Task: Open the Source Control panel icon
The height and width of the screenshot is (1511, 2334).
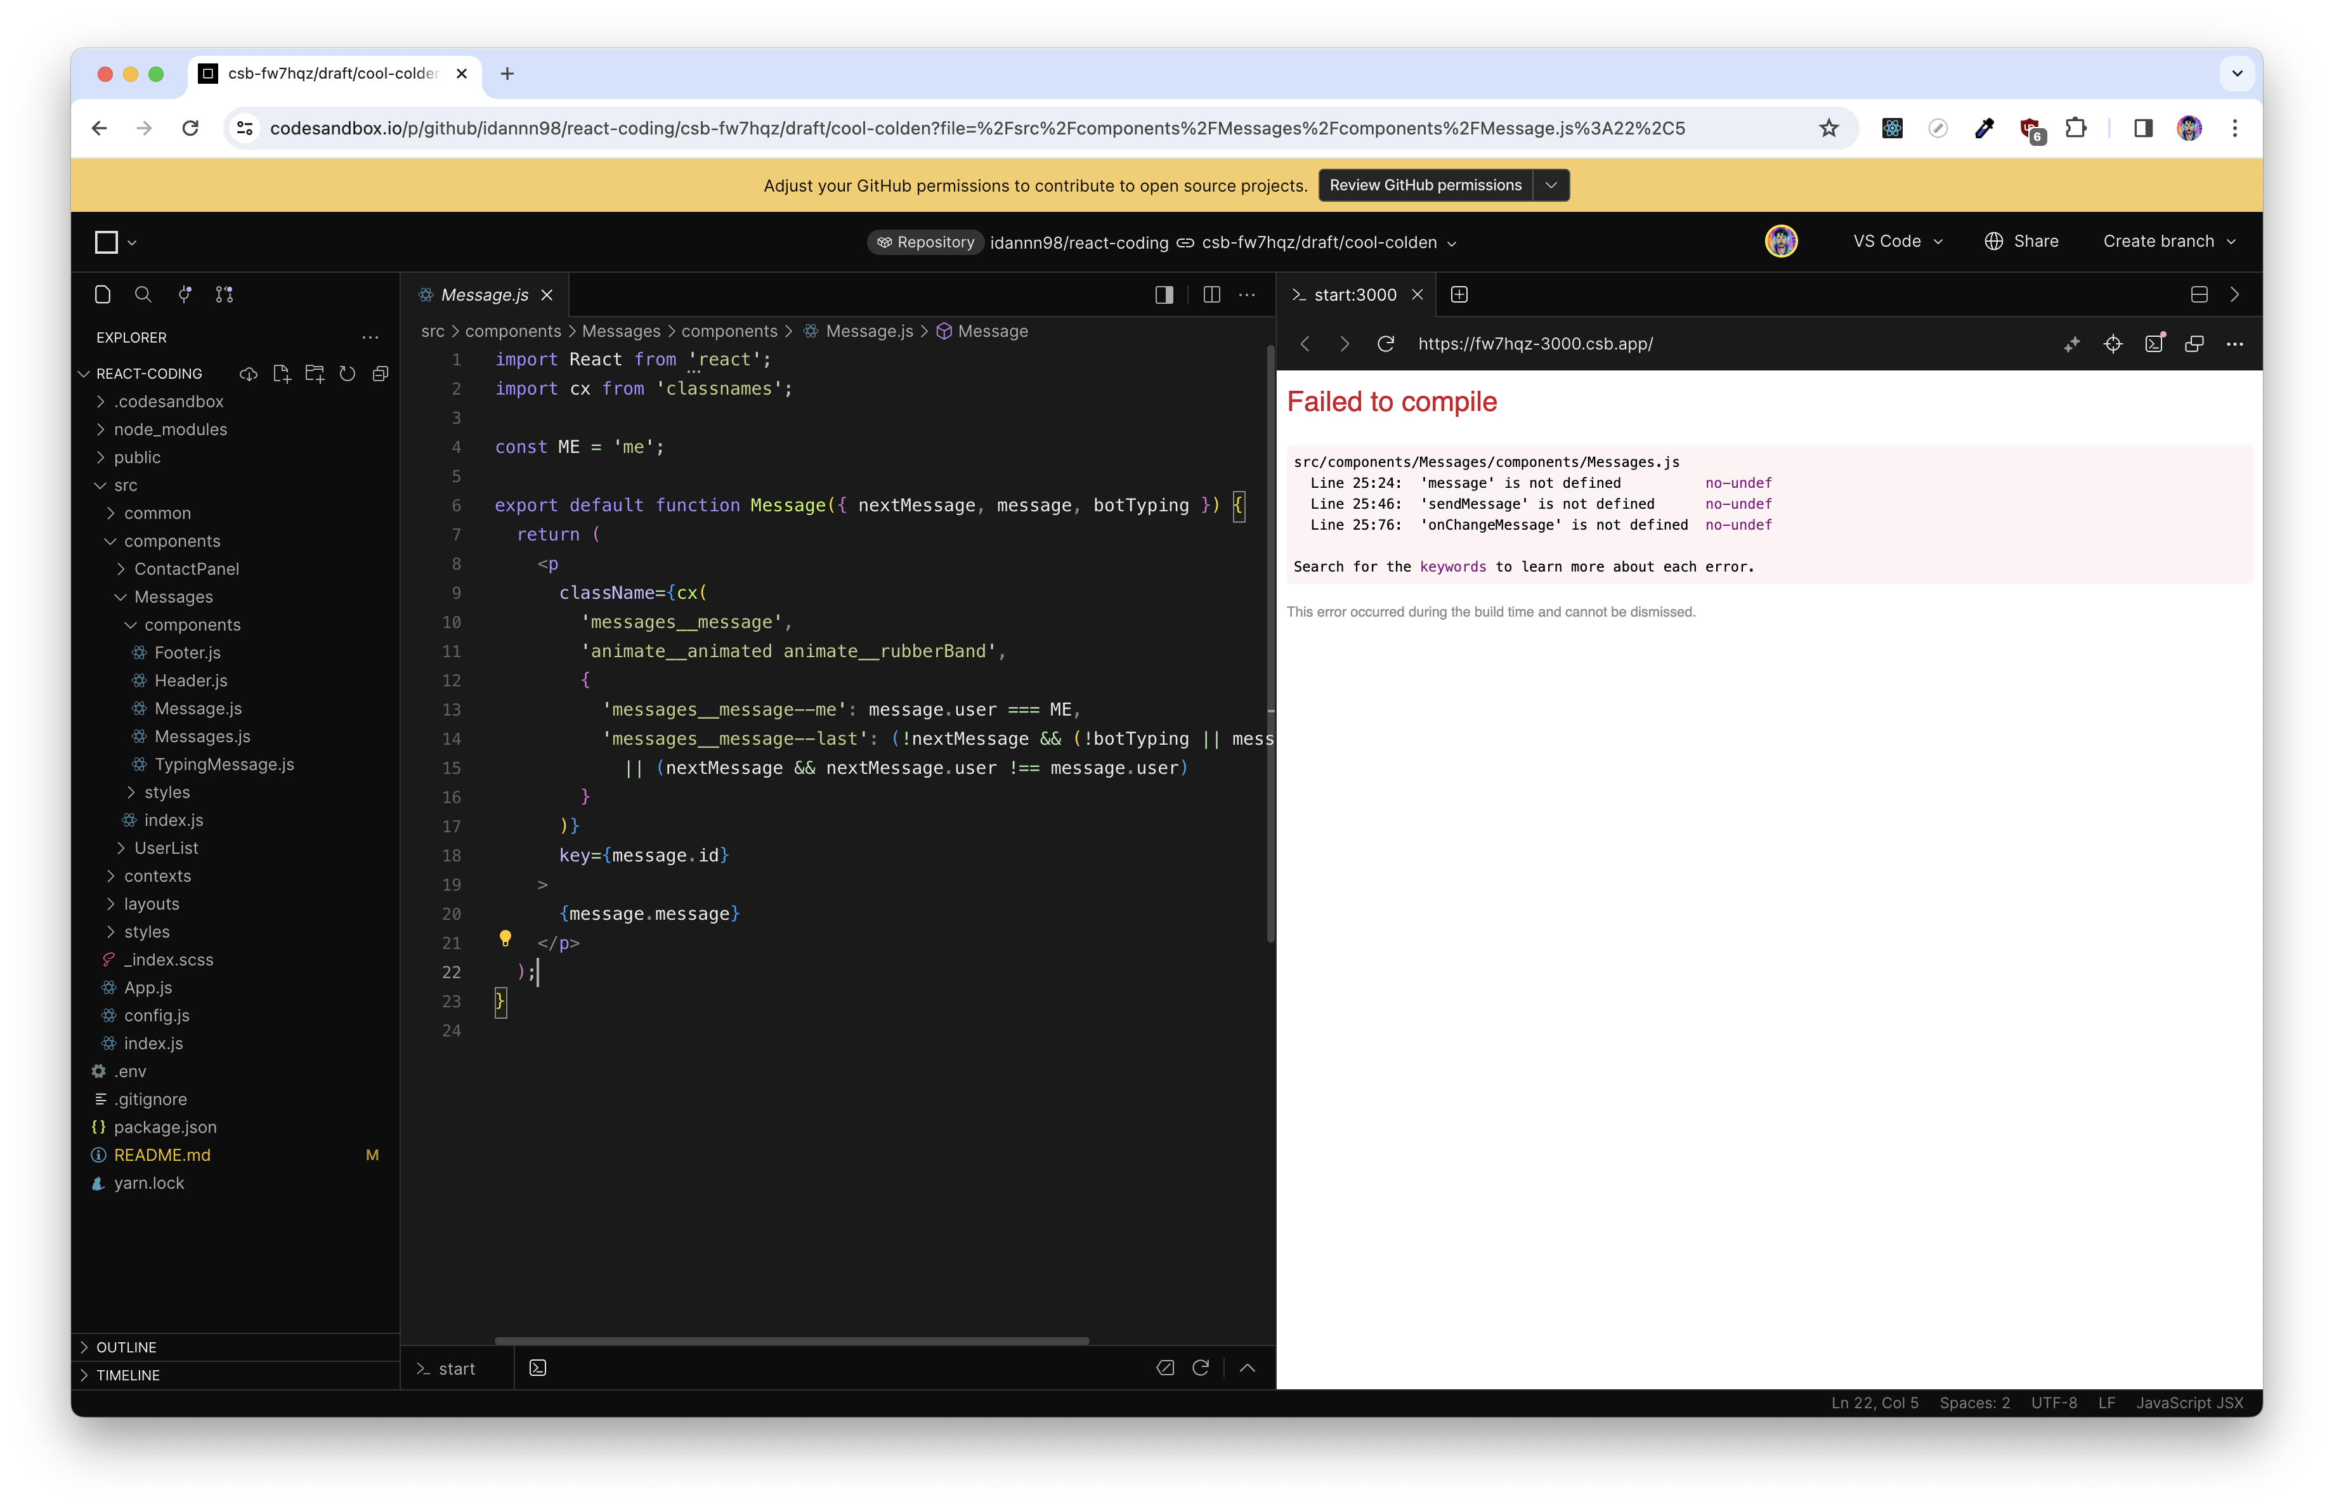Action: pos(185,294)
